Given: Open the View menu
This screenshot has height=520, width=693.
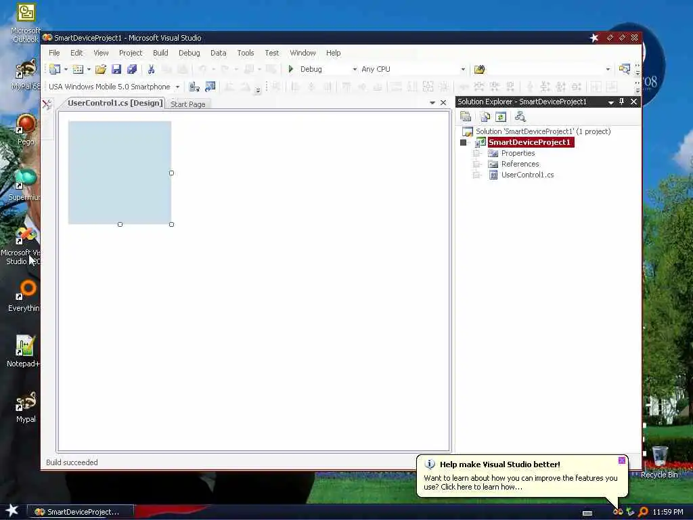Looking at the screenshot, I should tap(102, 53).
